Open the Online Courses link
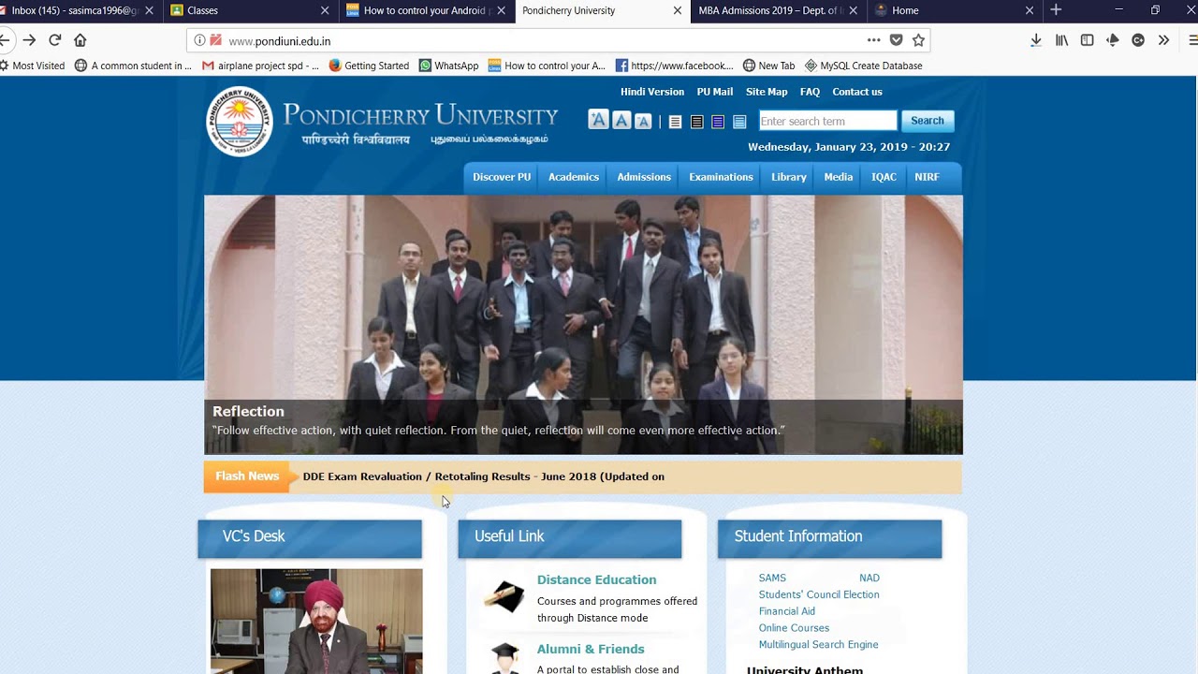The width and height of the screenshot is (1198, 674). click(x=794, y=628)
